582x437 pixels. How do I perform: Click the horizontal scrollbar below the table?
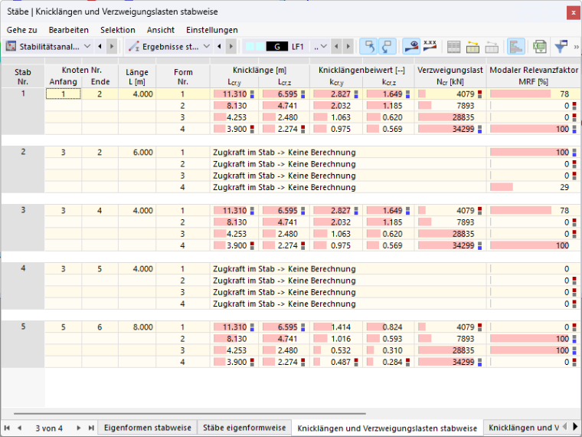pyautogui.click(x=190, y=413)
